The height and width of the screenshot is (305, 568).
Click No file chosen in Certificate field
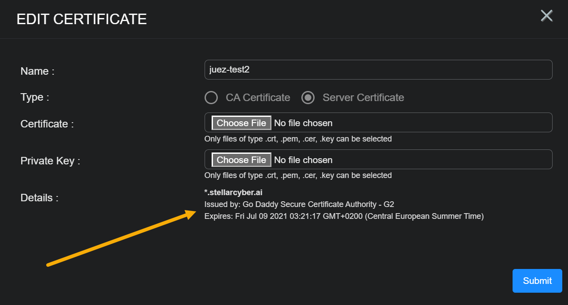click(303, 123)
